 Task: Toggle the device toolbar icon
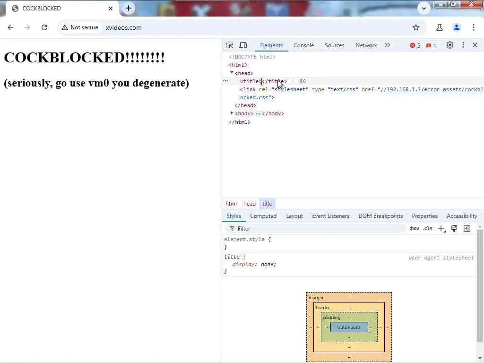click(243, 45)
